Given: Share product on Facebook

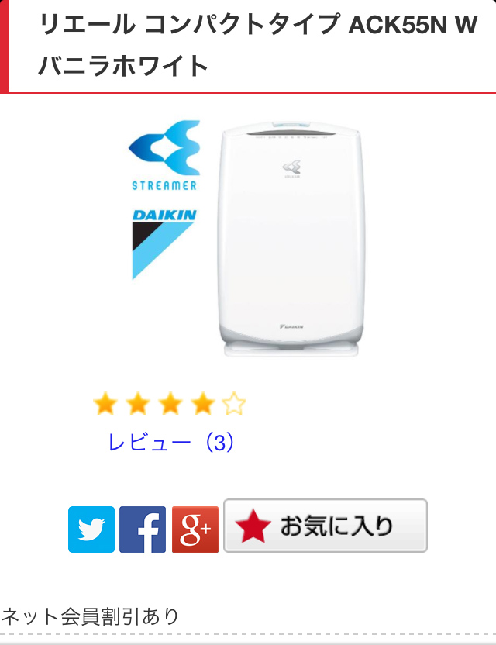Looking at the screenshot, I should click(x=143, y=529).
